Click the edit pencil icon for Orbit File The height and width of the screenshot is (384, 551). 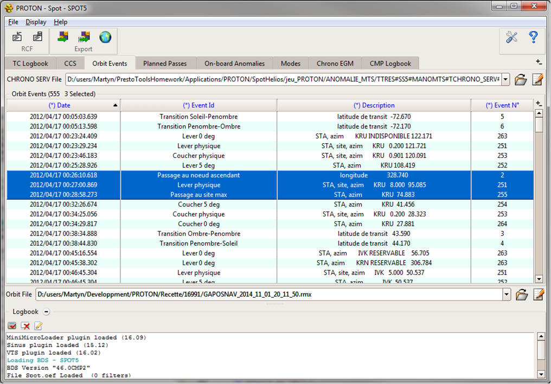tap(537, 295)
